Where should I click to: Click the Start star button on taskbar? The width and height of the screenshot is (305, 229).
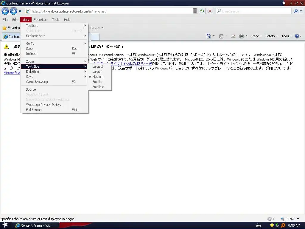pos(5,225)
